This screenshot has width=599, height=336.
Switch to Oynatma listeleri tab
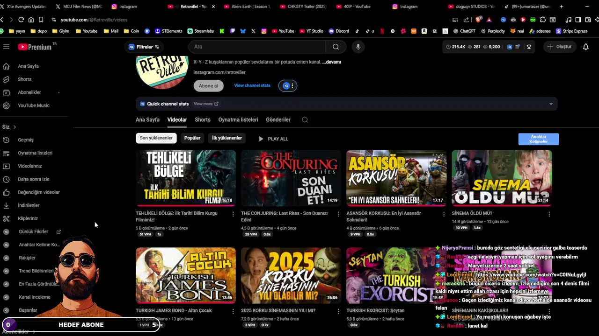coord(238,120)
